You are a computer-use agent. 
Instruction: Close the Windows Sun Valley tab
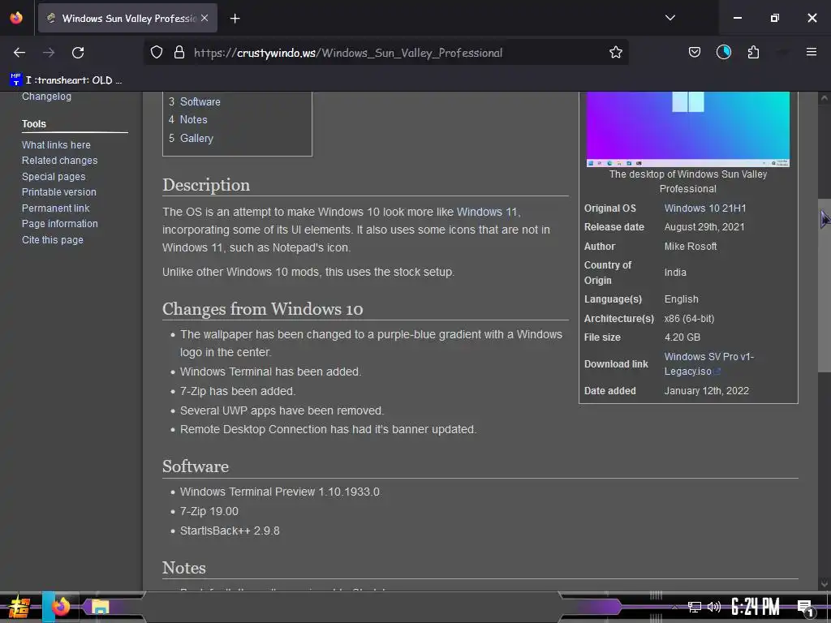(x=205, y=18)
